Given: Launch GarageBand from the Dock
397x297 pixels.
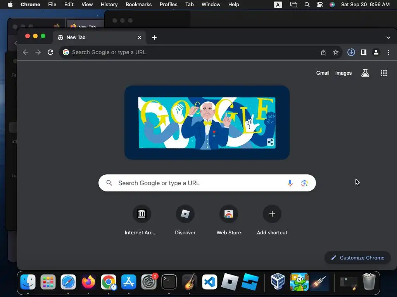Looking at the screenshot, I should pyautogui.click(x=189, y=282).
